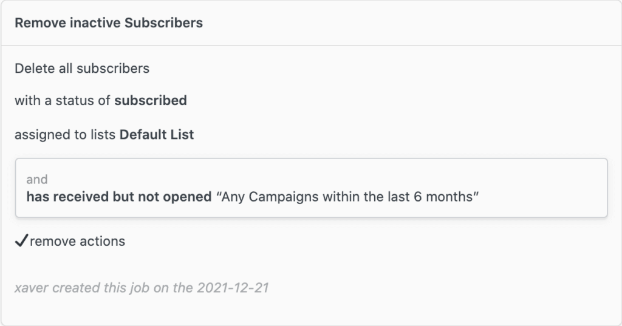Click the "assigned to lists" text
The width and height of the screenshot is (622, 326).
tap(65, 134)
